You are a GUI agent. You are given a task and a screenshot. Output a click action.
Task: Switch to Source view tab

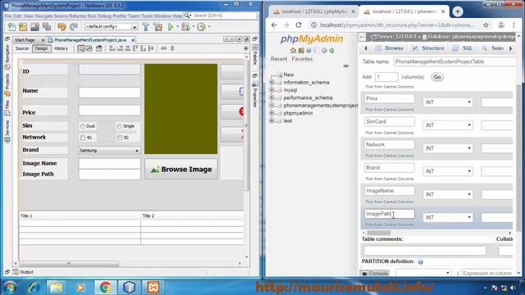point(22,48)
